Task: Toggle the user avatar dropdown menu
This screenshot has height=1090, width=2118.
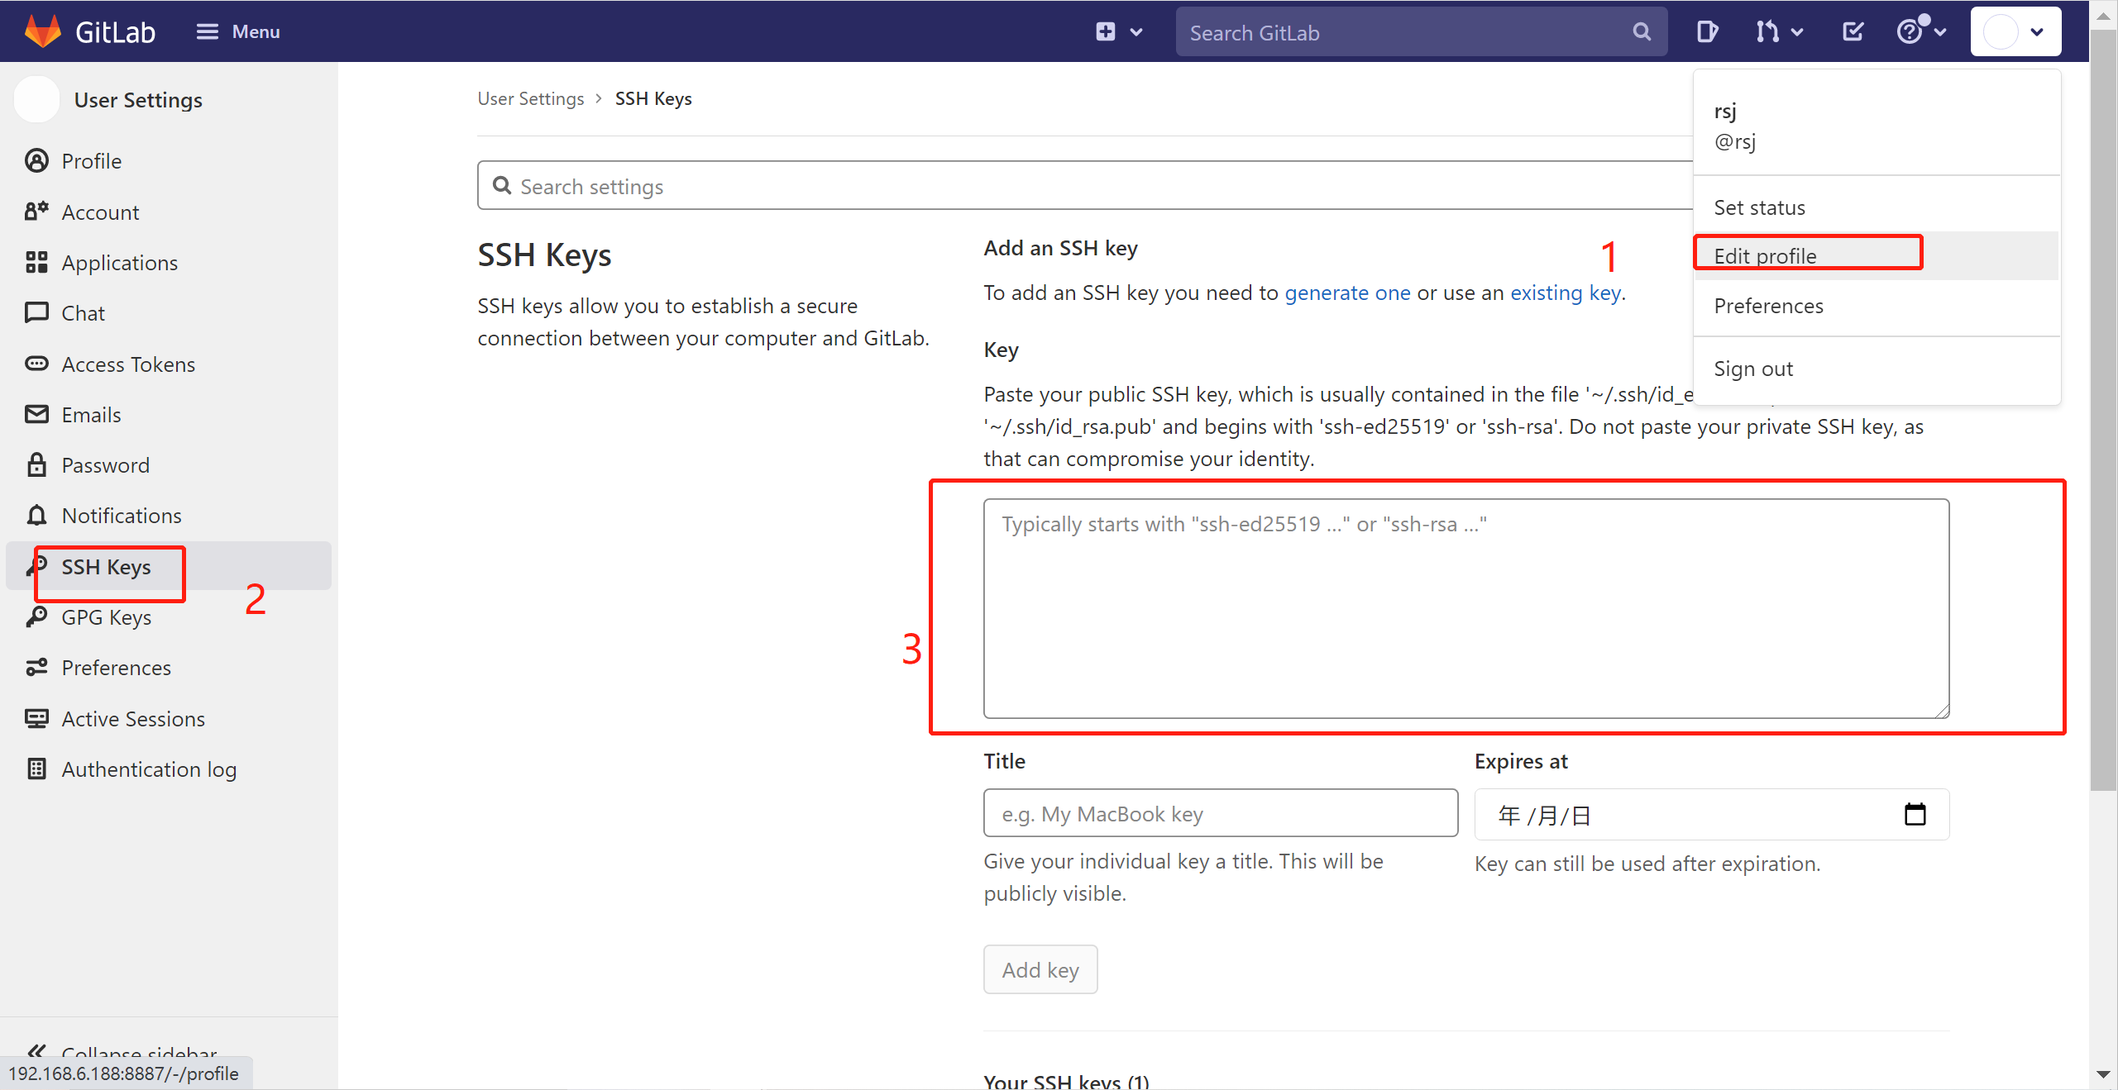Action: (2015, 32)
